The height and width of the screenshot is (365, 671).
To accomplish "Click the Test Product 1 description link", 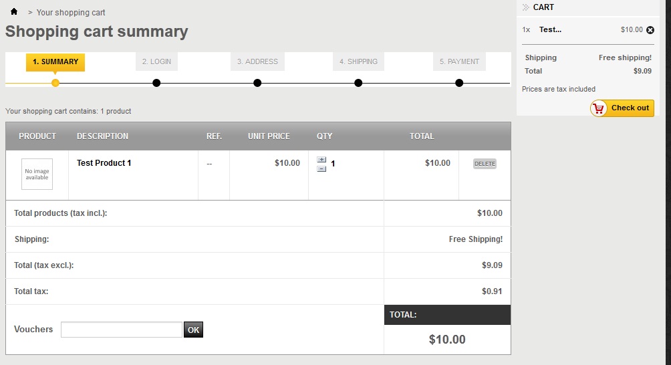I will click(104, 163).
